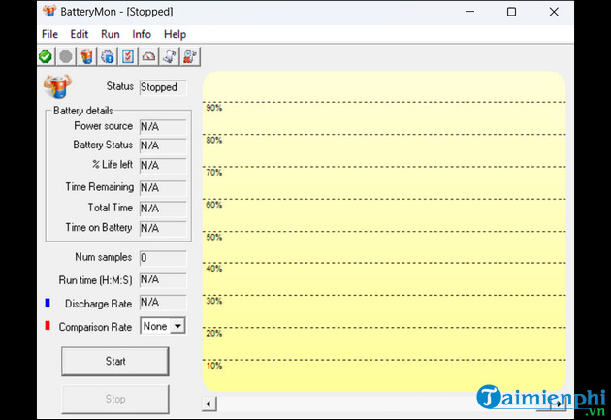Screen dimensions: 611x420
Task: Click the red Comparison Rate color marker
Action: point(48,326)
